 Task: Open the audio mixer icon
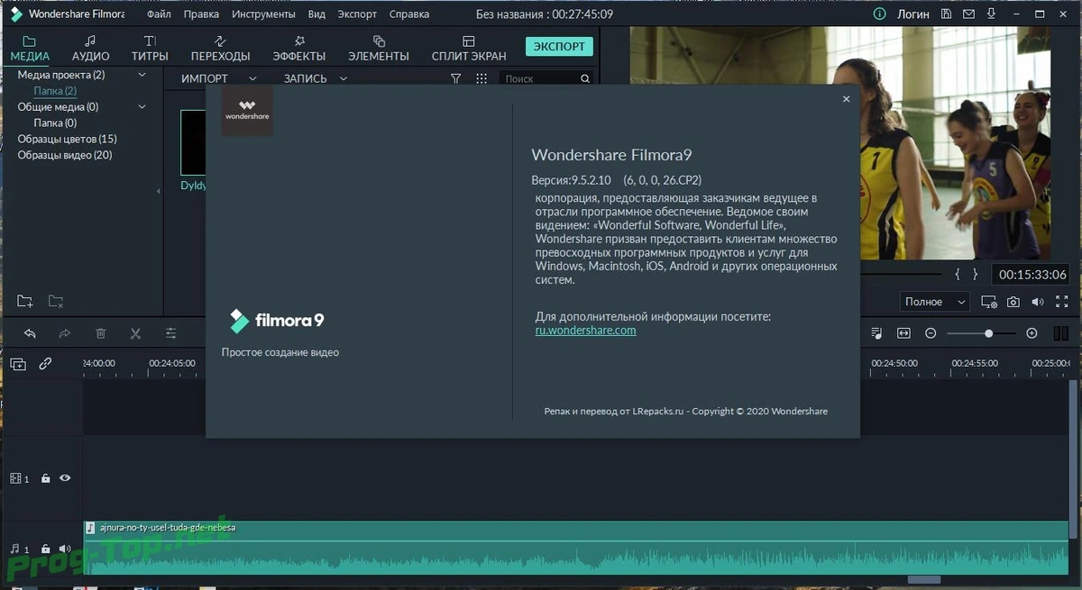pos(876,333)
